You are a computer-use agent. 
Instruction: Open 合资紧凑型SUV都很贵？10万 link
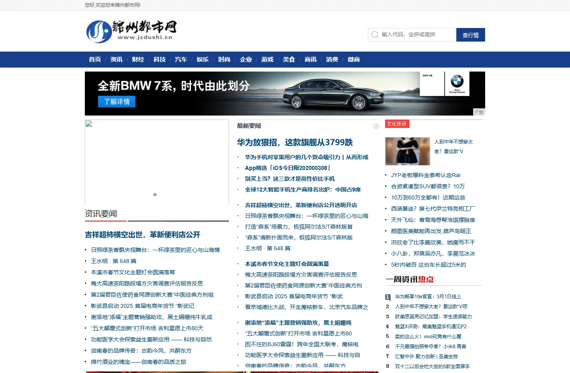tap(428, 186)
